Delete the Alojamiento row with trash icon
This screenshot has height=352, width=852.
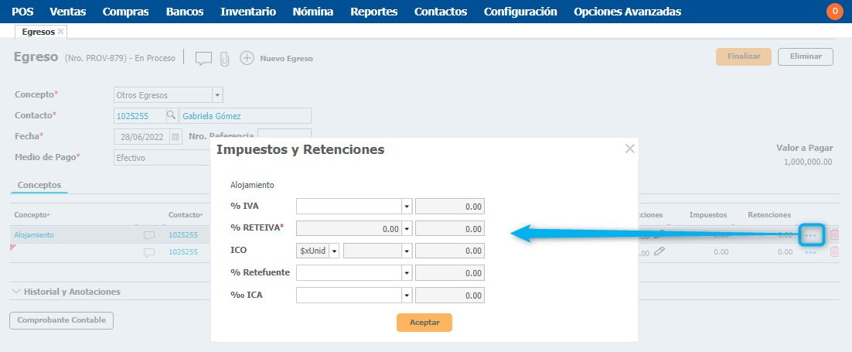(834, 235)
